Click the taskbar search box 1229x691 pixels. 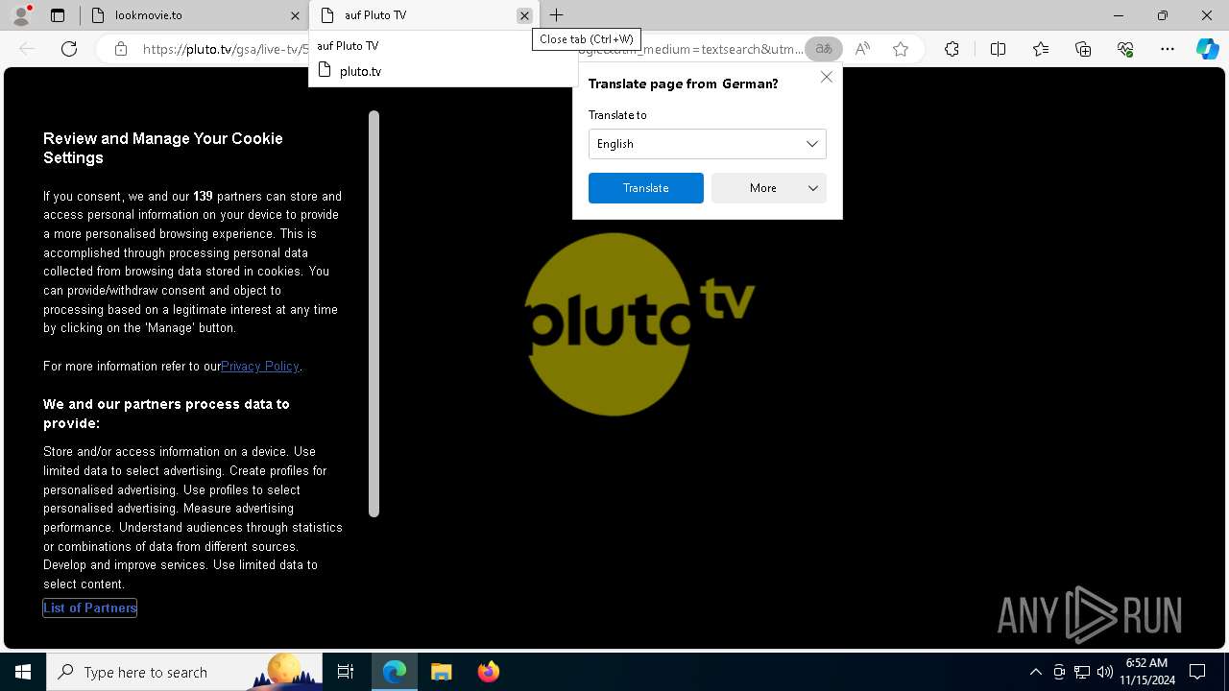click(x=184, y=672)
